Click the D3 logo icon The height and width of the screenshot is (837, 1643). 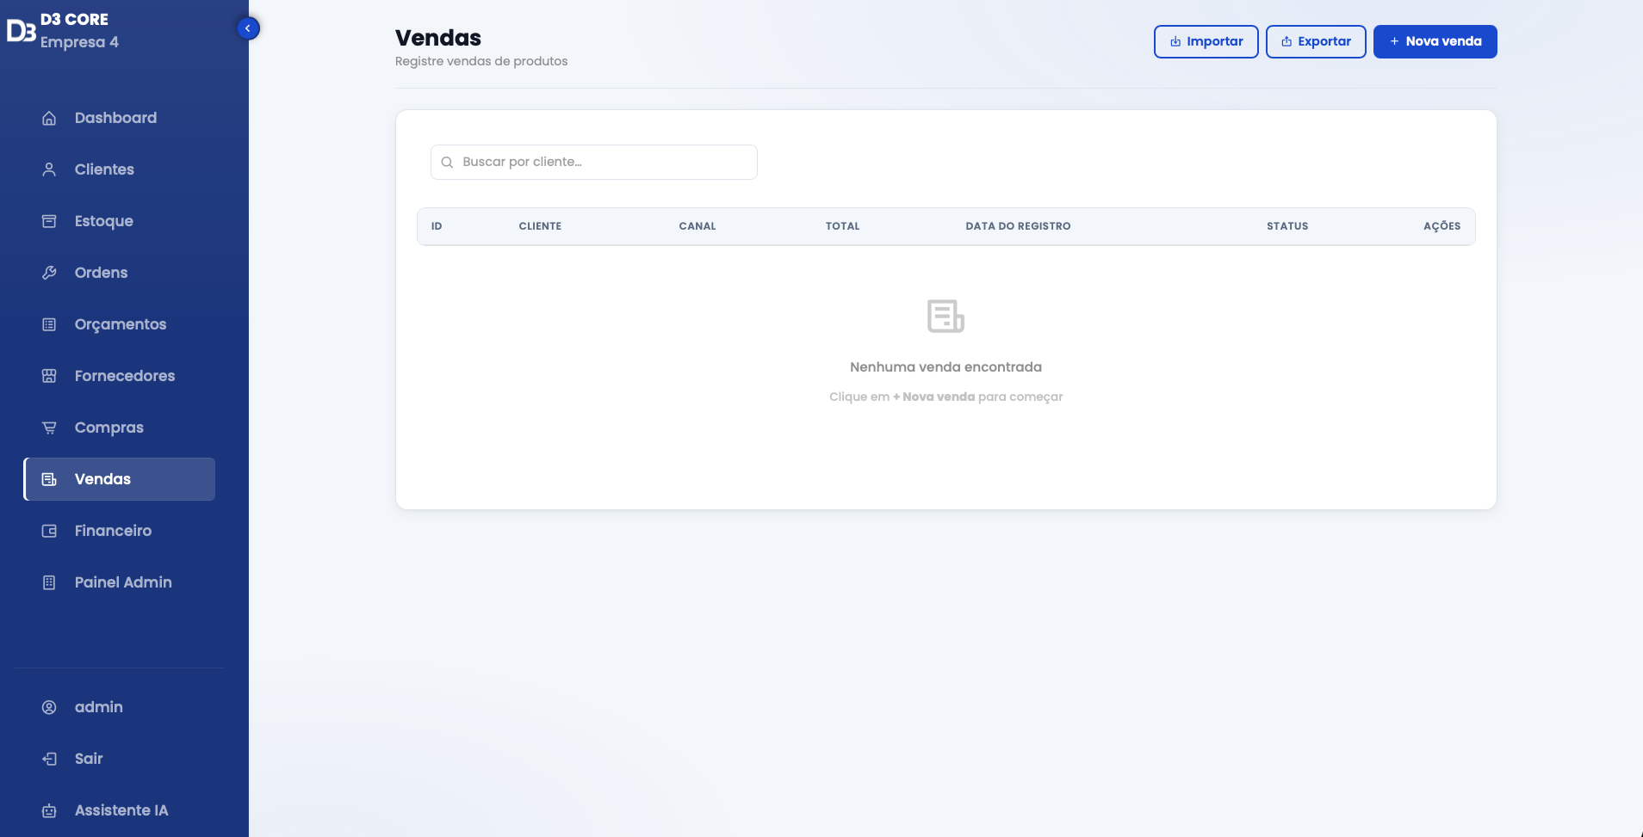pyautogui.click(x=21, y=31)
